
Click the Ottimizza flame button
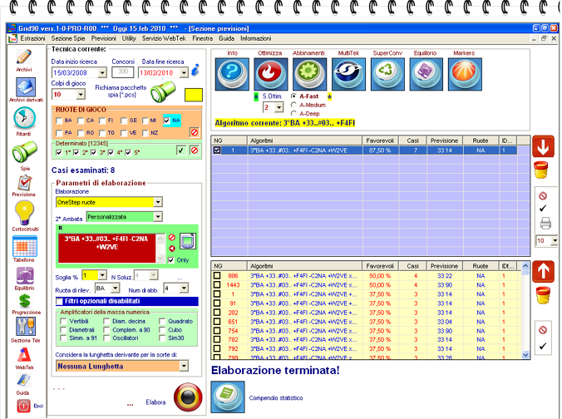coord(270,74)
